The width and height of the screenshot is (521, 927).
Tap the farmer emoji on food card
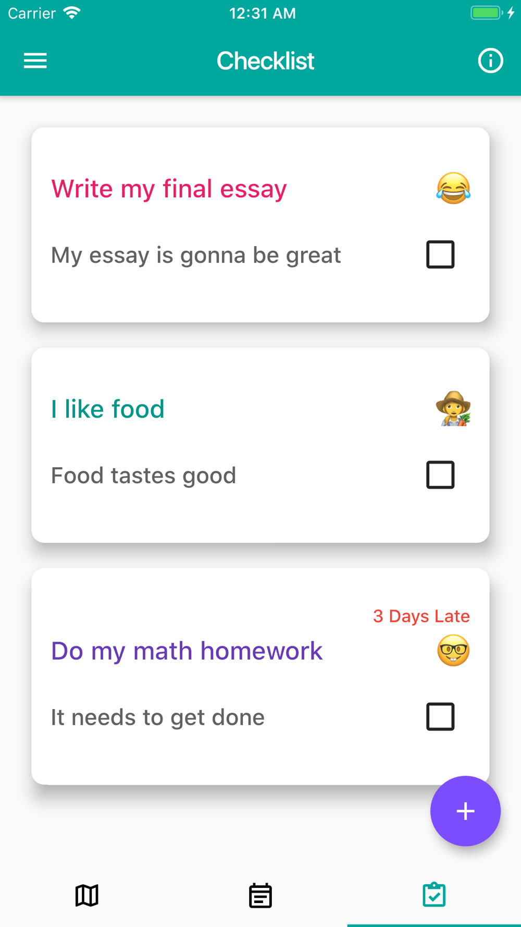[x=453, y=409]
